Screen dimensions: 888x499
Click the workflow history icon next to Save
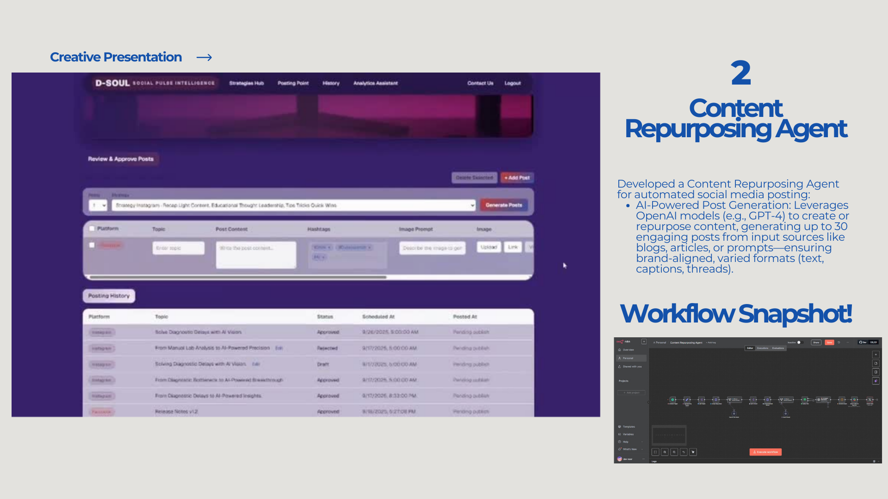[x=839, y=342]
